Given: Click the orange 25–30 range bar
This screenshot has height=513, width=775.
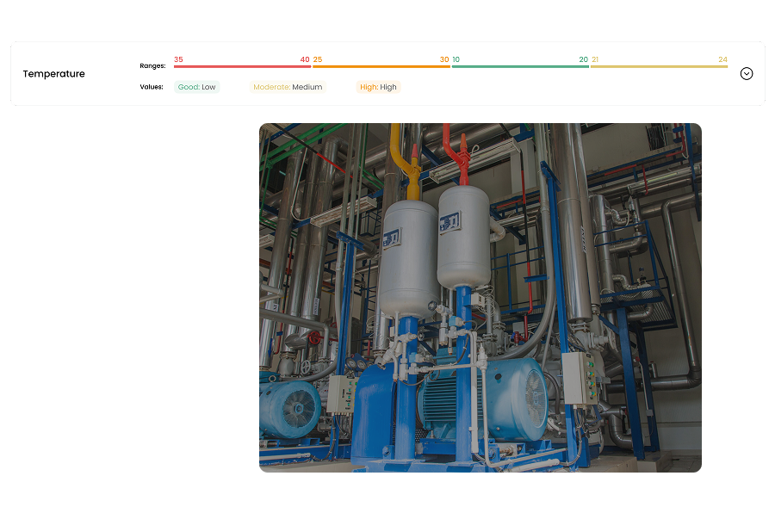Looking at the screenshot, I should [x=381, y=66].
